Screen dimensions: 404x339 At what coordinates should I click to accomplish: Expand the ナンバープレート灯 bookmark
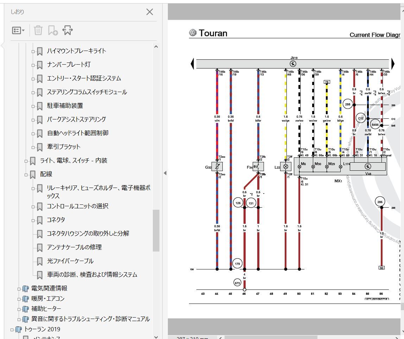click(x=33, y=65)
